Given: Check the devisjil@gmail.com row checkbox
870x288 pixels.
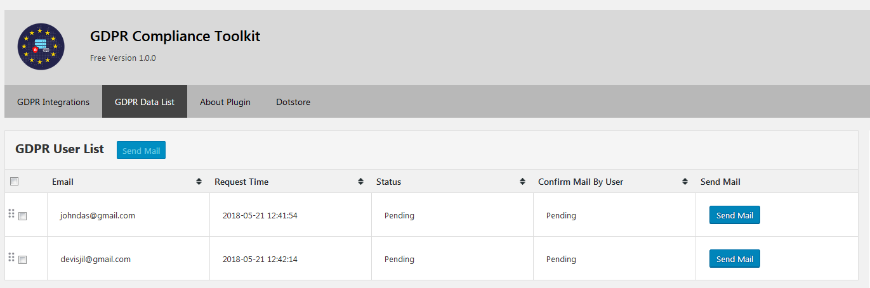Looking at the screenshot, I should coord(23,260).
